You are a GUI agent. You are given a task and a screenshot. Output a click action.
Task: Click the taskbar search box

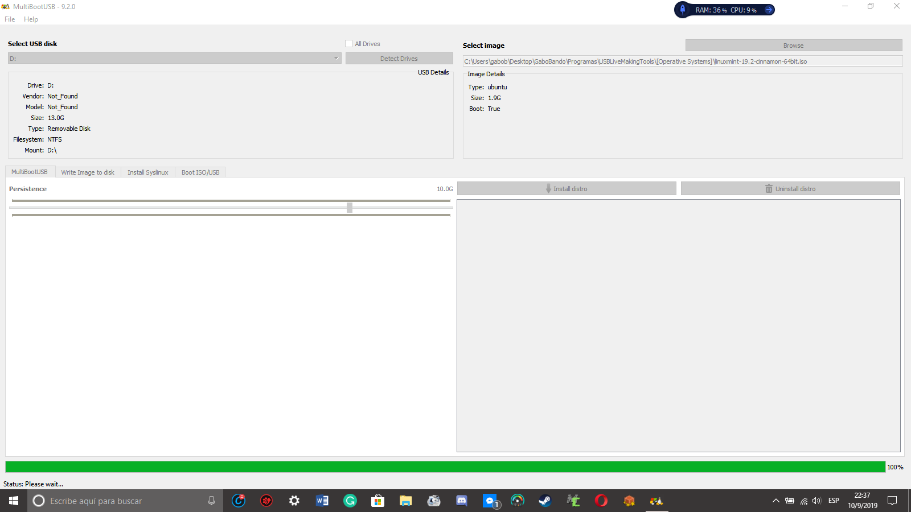[125, 501]
